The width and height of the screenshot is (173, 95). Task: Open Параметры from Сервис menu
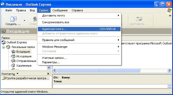point(79,62)
